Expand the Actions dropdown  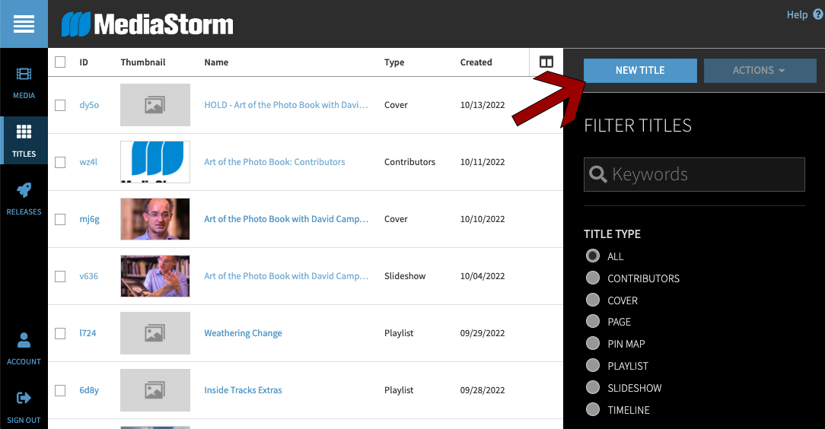(x=760, y=71)
